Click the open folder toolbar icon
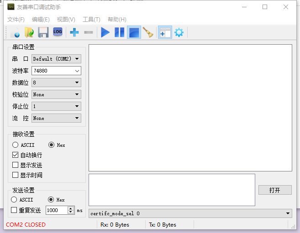Image resolution: width=300 pixels, height=233 pixels. click(x=29, y=32)
